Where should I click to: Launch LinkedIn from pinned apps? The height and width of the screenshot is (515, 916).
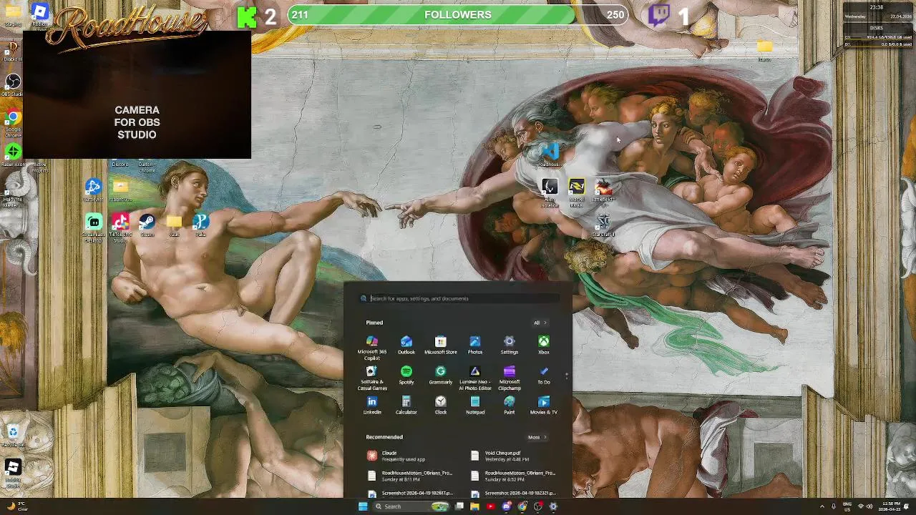click(x=371, y=406)
